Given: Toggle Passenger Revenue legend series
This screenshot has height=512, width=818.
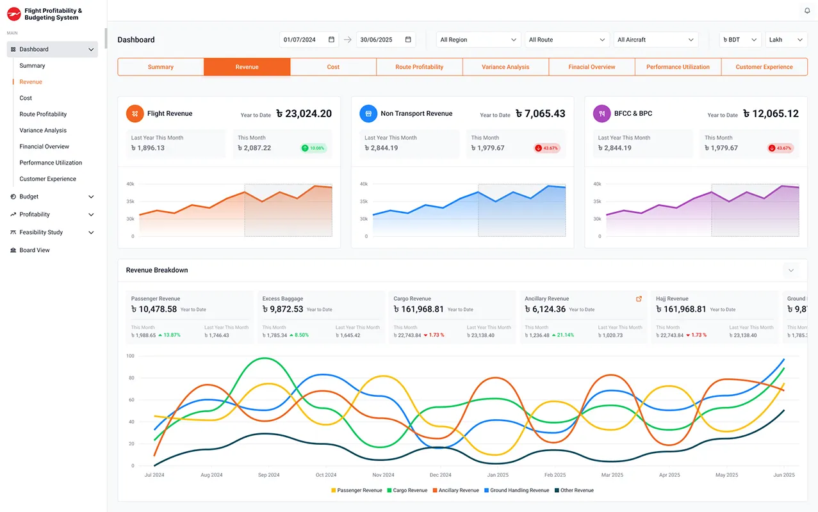Looking at the screenshot, I should click(x=356, y=490).
